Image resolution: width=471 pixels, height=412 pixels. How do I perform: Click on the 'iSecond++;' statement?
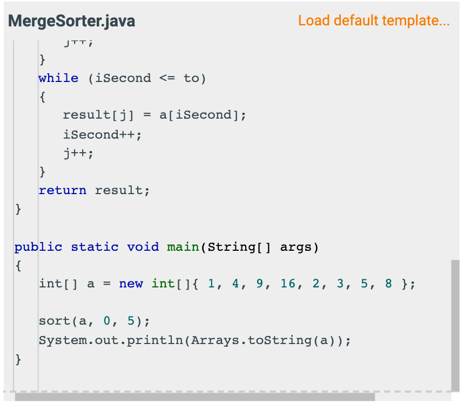tap(102, 135)
